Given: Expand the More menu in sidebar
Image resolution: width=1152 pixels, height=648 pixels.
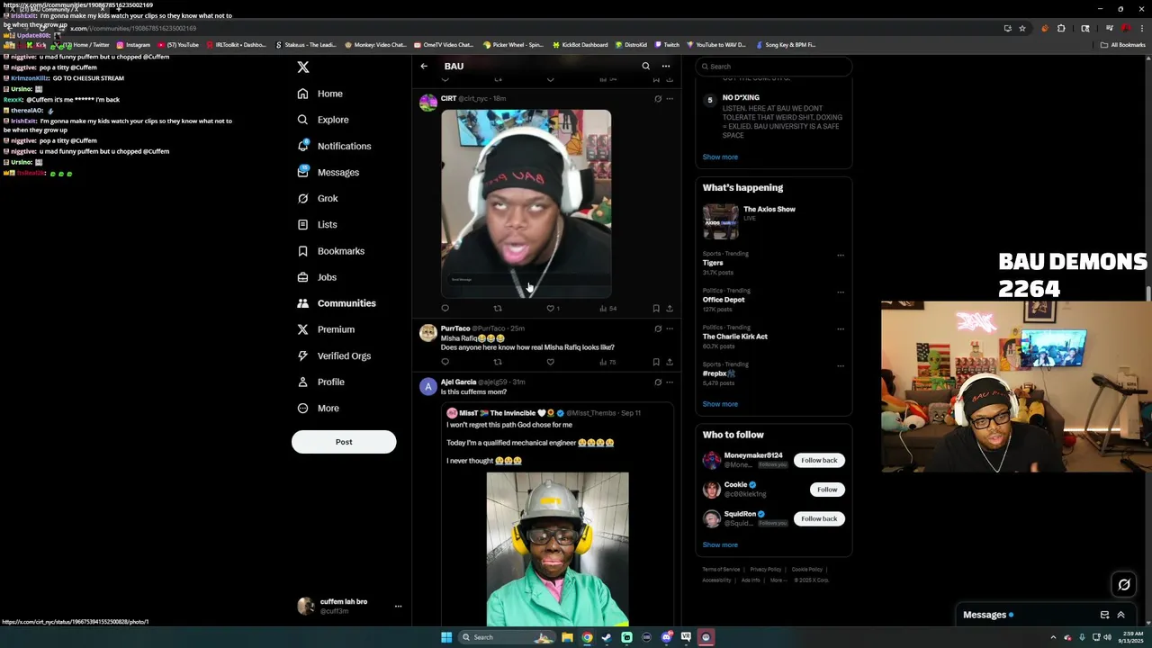Looking at the screenshot, I should pos(319,409).
